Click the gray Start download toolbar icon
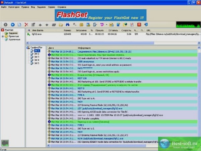Image resolution: width=201 pixels, height=151 pixels. (x=5, y=24)
